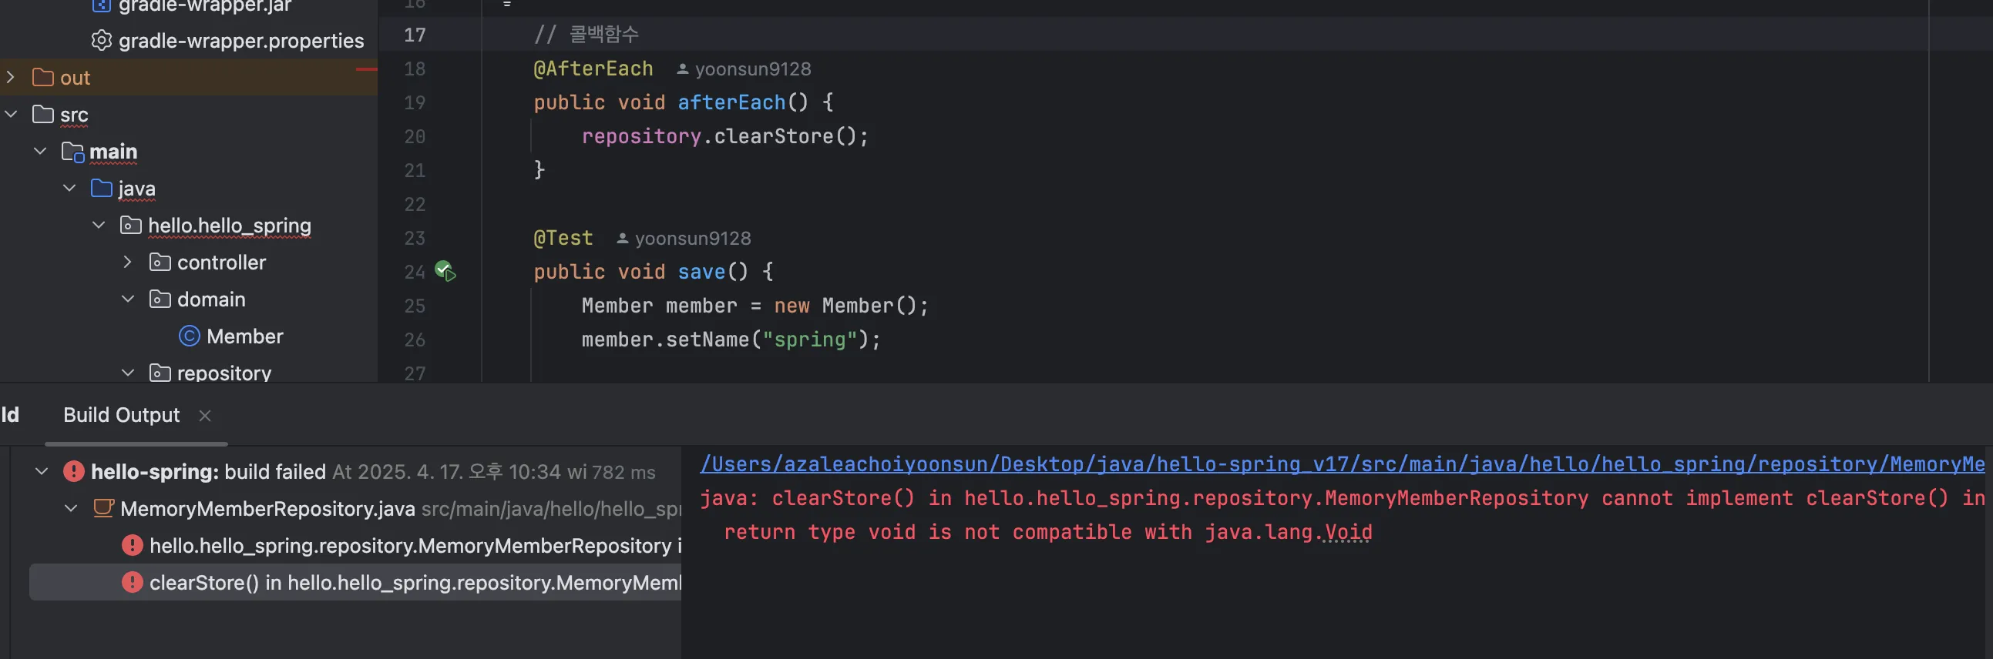This screenshot has width=1993, height=659.
Task: Collapse the MemoryMemberRepository.java build node
Action: click(71, 508)
